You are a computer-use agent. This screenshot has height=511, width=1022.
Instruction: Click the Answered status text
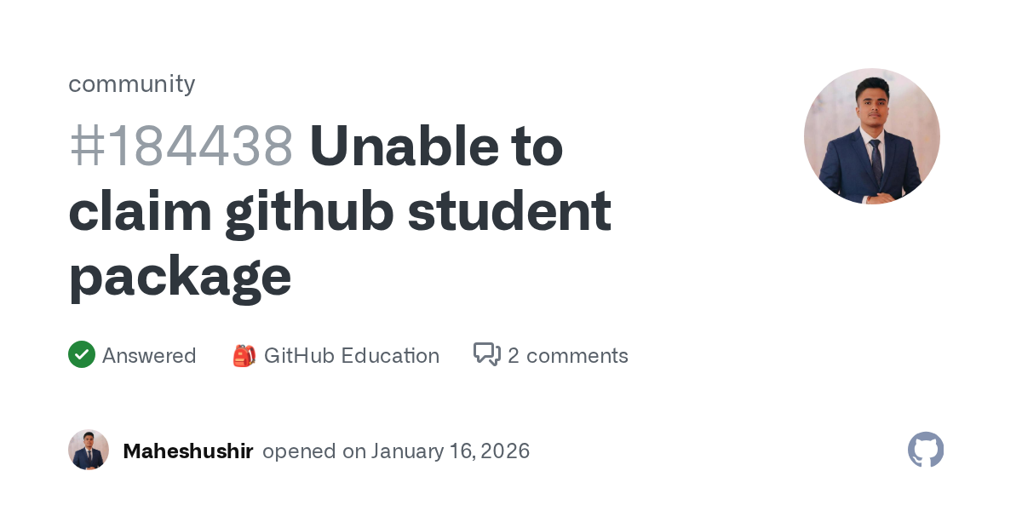(x=149, y=355)
